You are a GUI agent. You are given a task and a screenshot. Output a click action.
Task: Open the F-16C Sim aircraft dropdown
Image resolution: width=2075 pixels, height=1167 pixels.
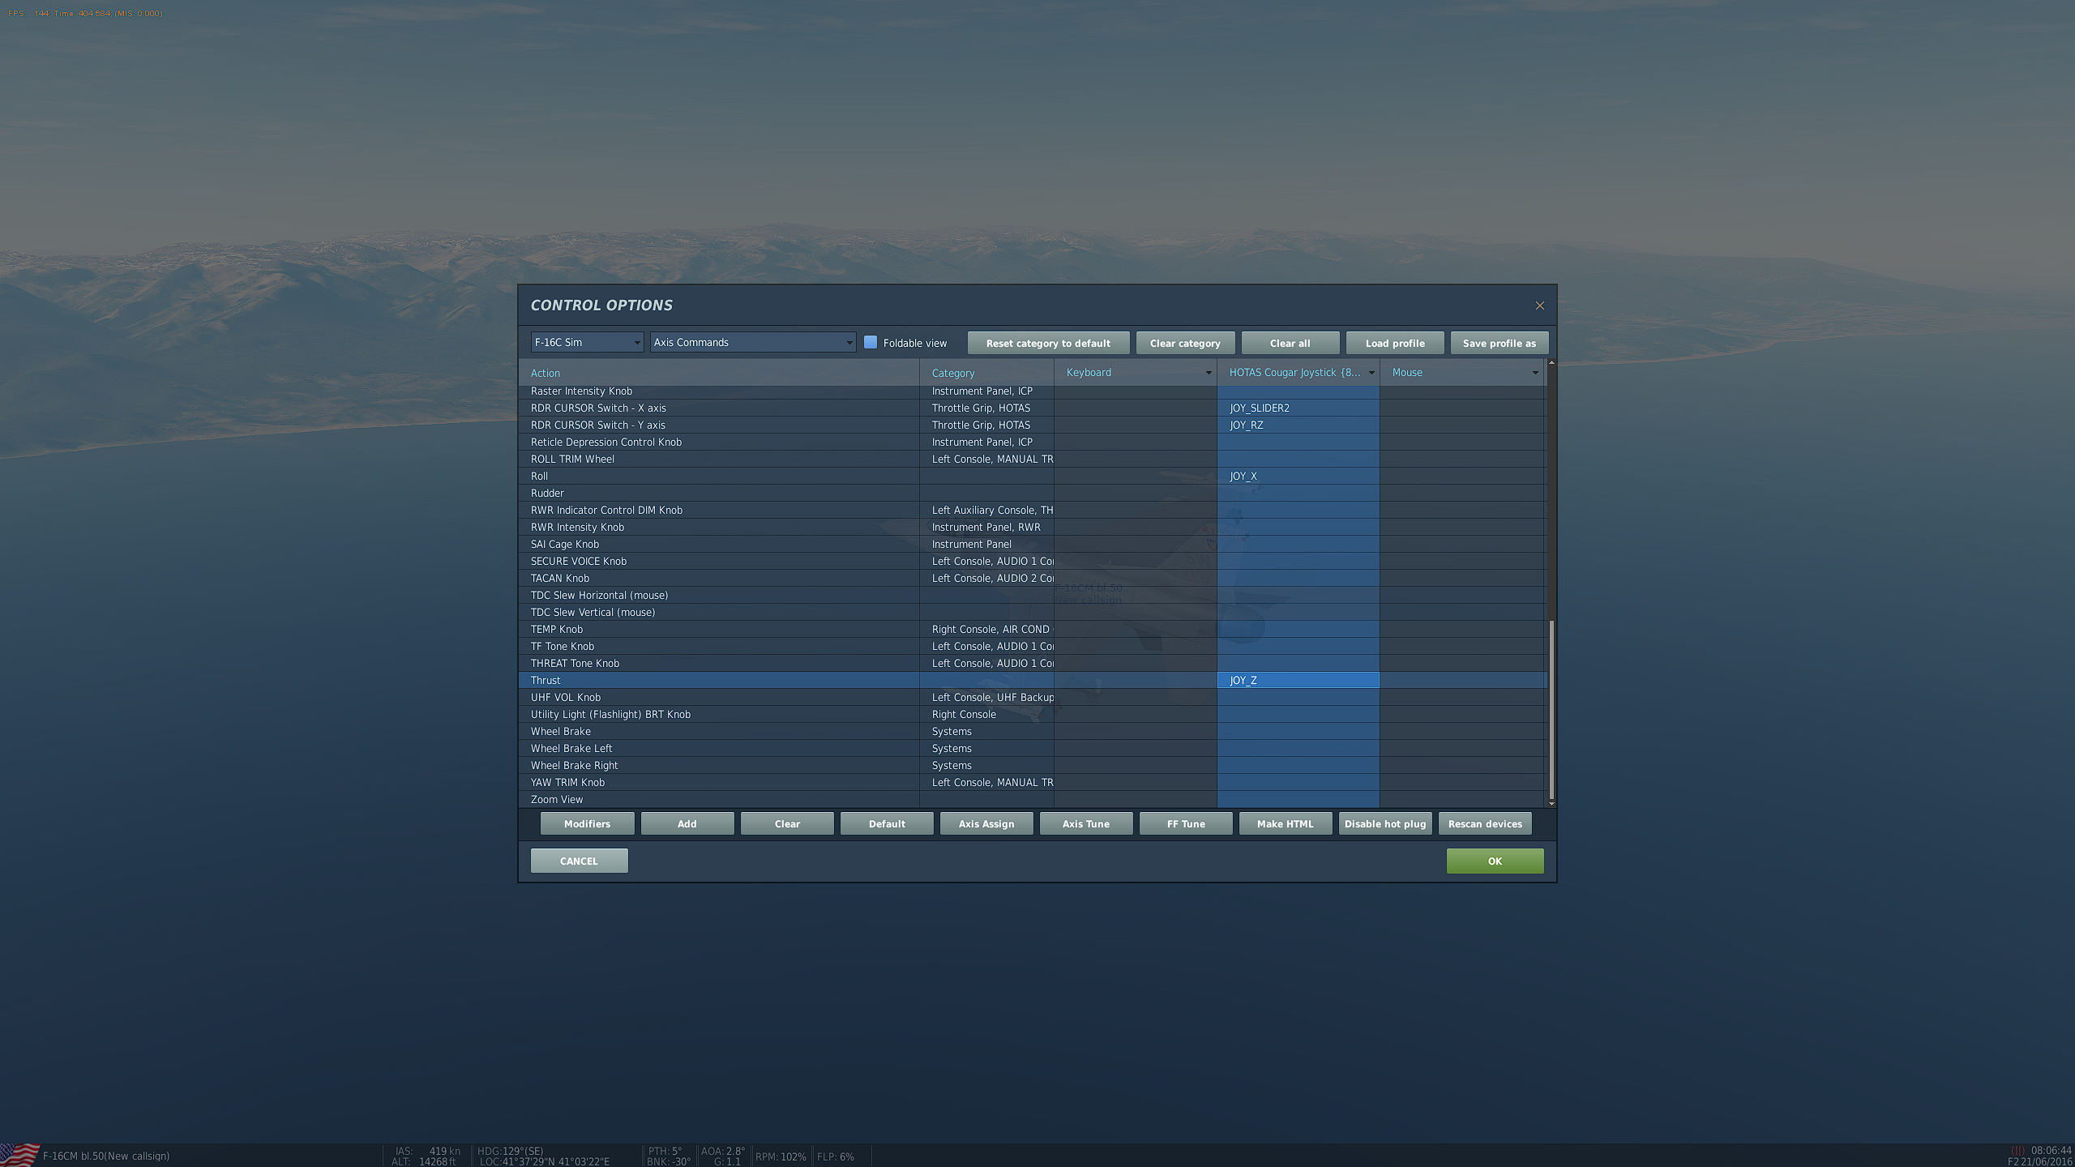point(587,342)
